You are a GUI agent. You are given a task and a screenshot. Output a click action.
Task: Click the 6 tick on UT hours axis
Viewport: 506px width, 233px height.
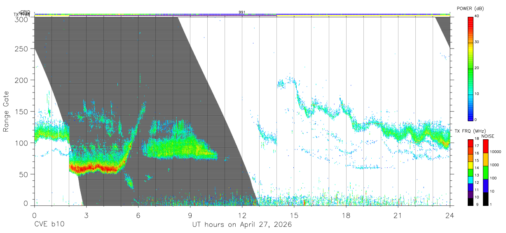(x=138, y=215)
